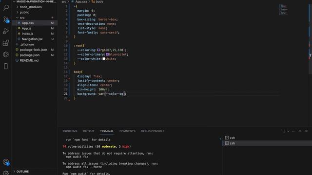
Task: Open index.js file
Action: [35, 34]
